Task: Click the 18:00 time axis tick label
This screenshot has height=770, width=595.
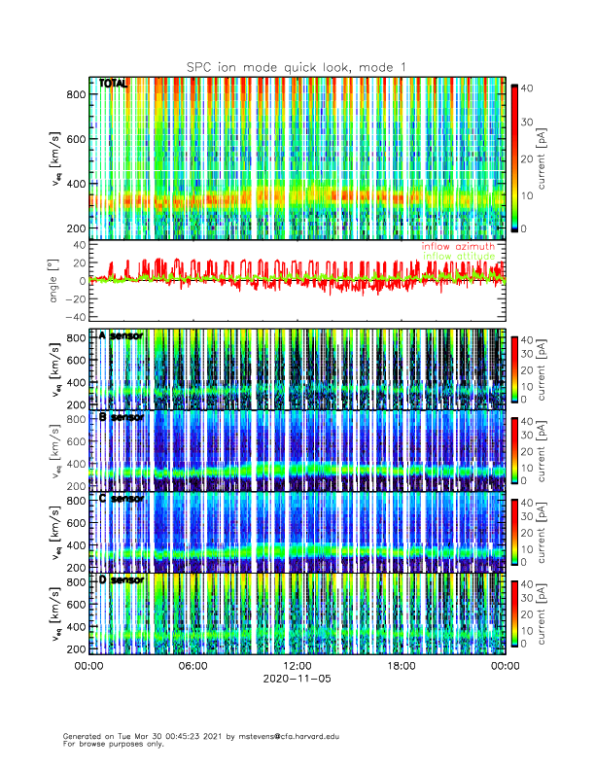Action: 401,666
